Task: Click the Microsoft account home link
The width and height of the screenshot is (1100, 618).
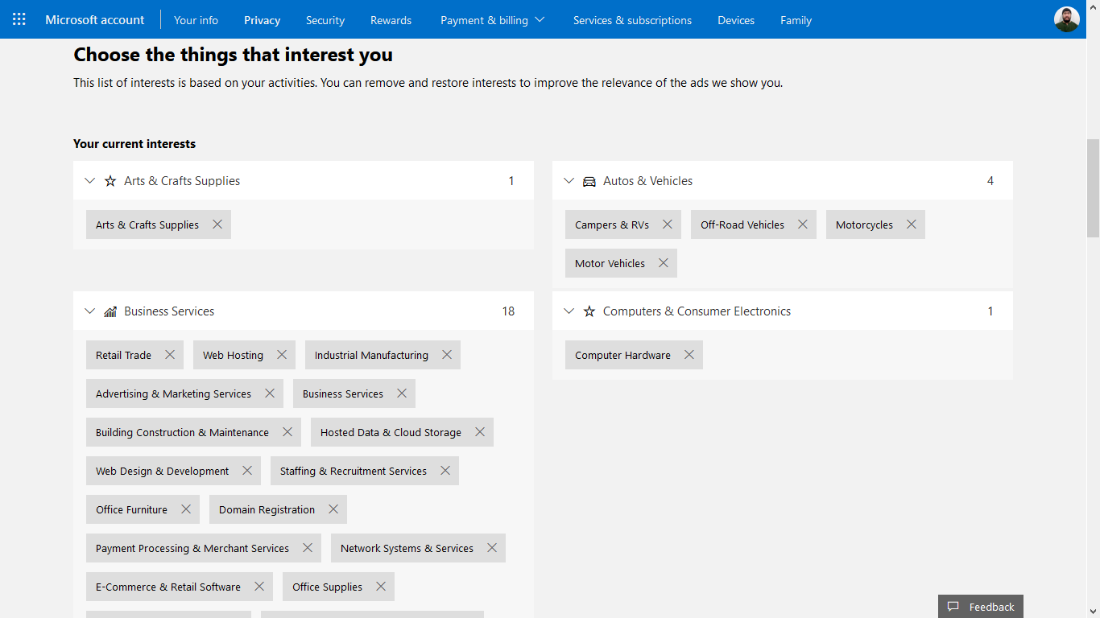Action: point(95,19)
